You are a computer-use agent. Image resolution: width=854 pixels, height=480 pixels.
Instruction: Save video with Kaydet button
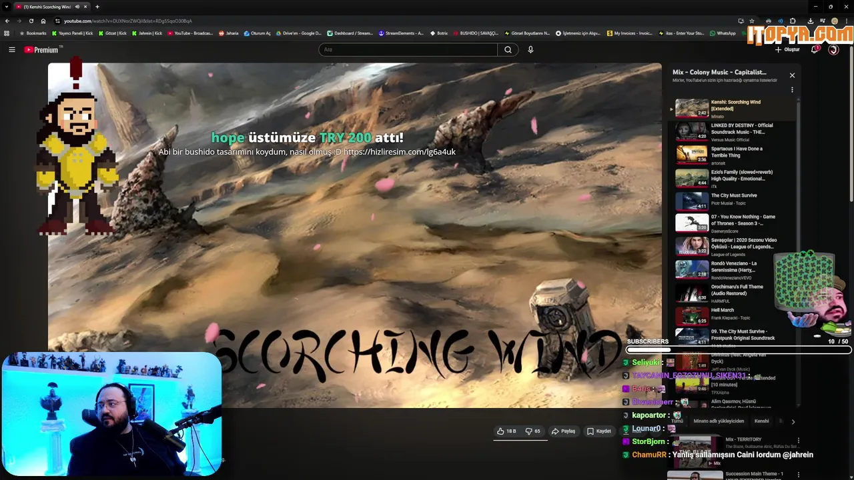tap(598, 431)
